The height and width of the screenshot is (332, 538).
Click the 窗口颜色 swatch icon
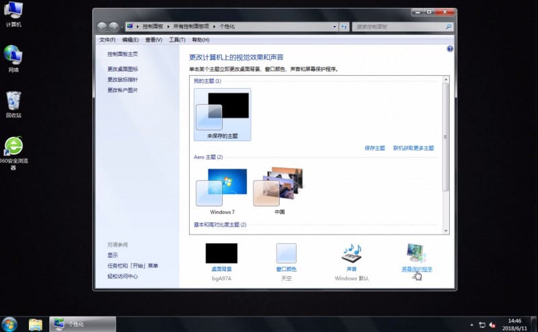286,253
